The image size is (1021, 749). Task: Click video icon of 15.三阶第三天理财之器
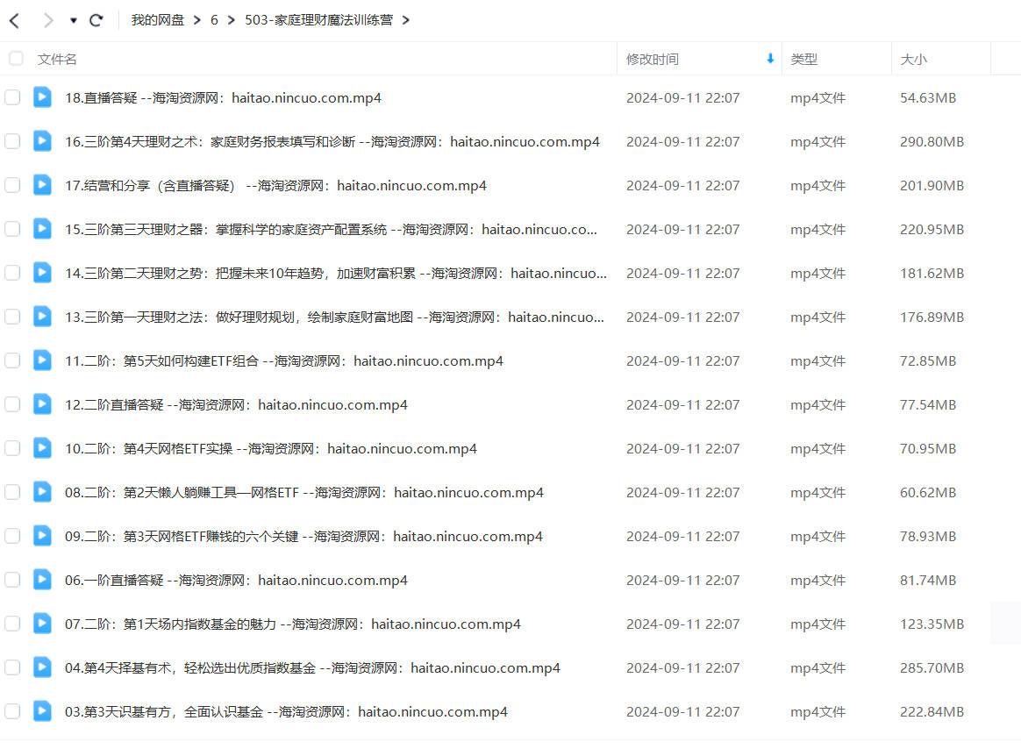pyautogui.click(x=42, y=229)
